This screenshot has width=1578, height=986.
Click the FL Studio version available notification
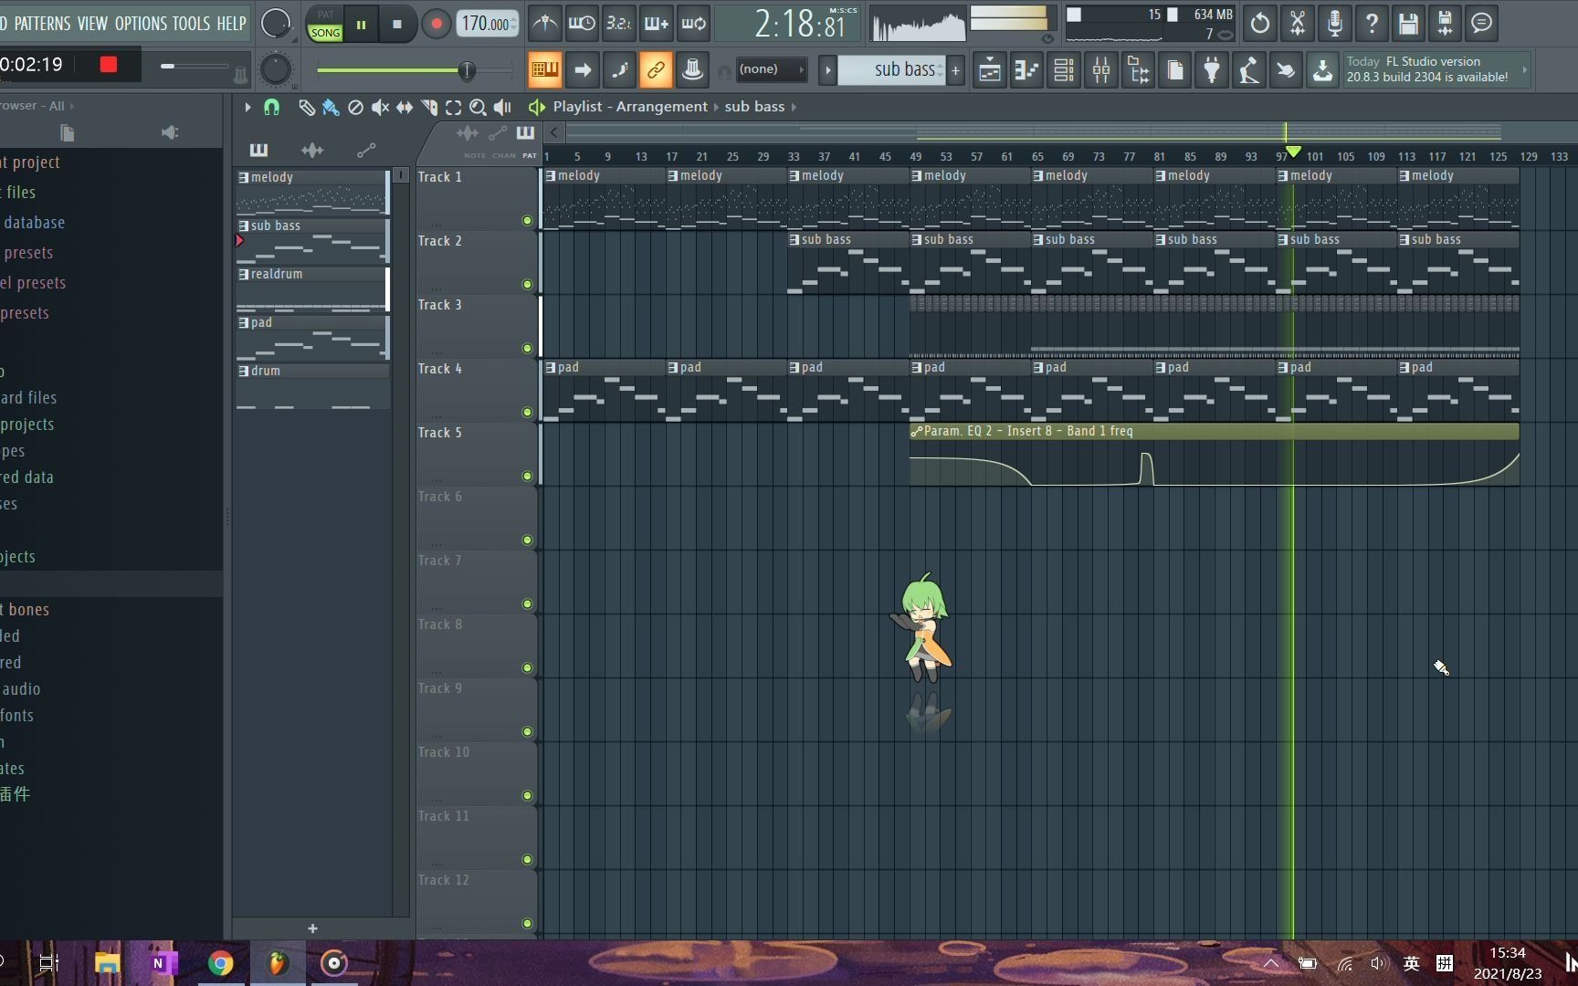pos(1436,69)
